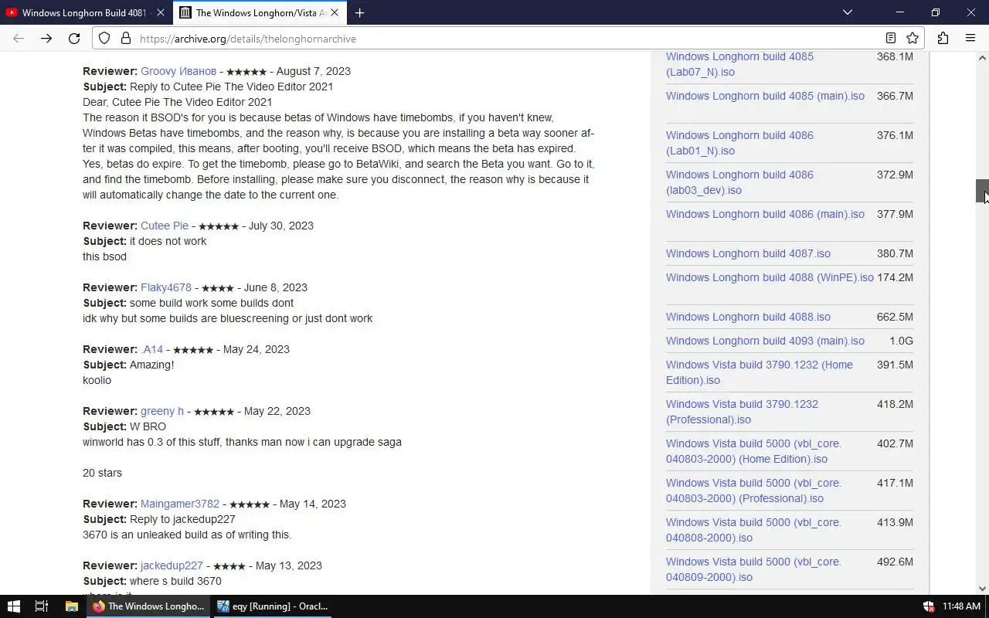The width and height of the screenshot is (989, 618).
Task: Open reviewer greeny h profile
Action: 162,411
